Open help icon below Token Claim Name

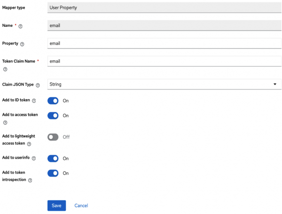click(5, 69)
